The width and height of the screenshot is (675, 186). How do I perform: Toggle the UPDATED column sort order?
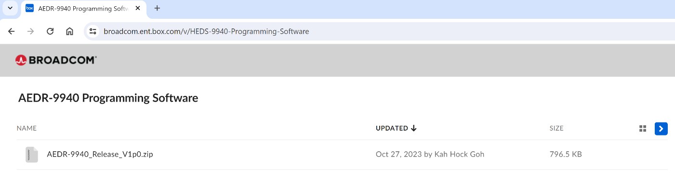[396, 128]
